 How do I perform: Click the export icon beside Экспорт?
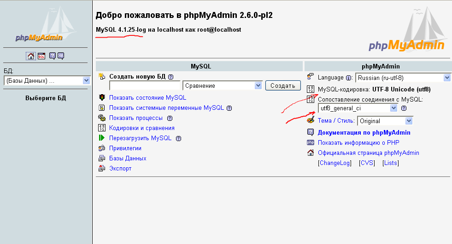point(102,169)
